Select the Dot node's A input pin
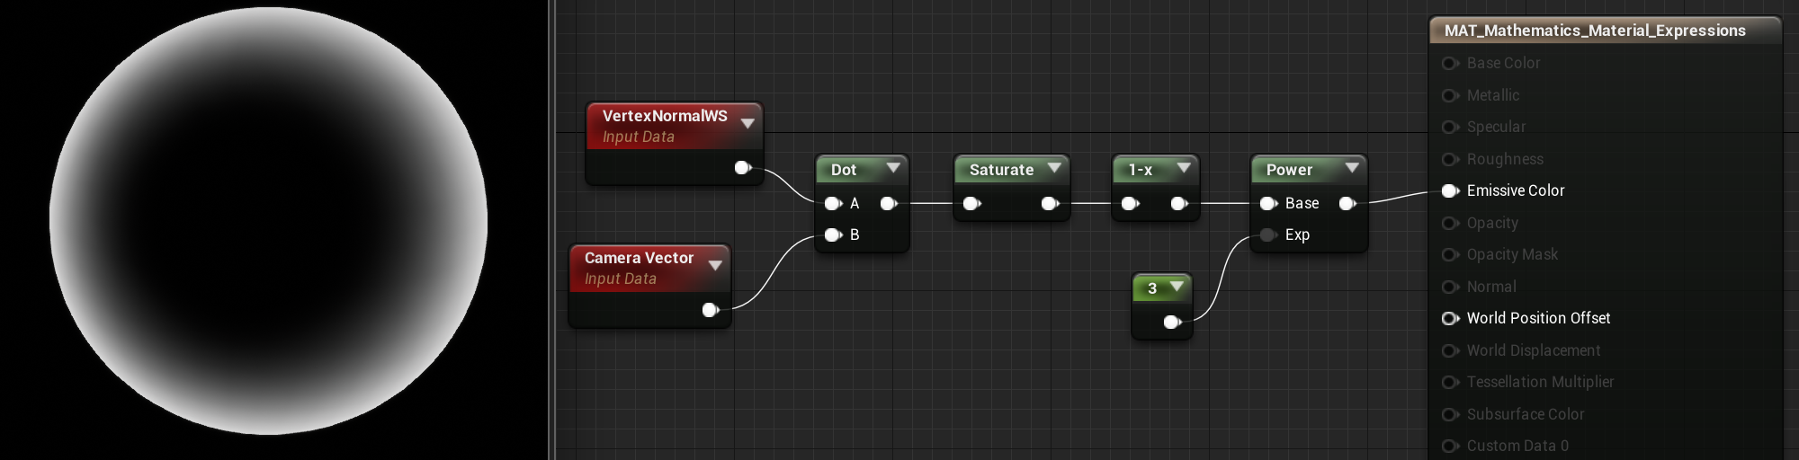 tap(833, 204)
